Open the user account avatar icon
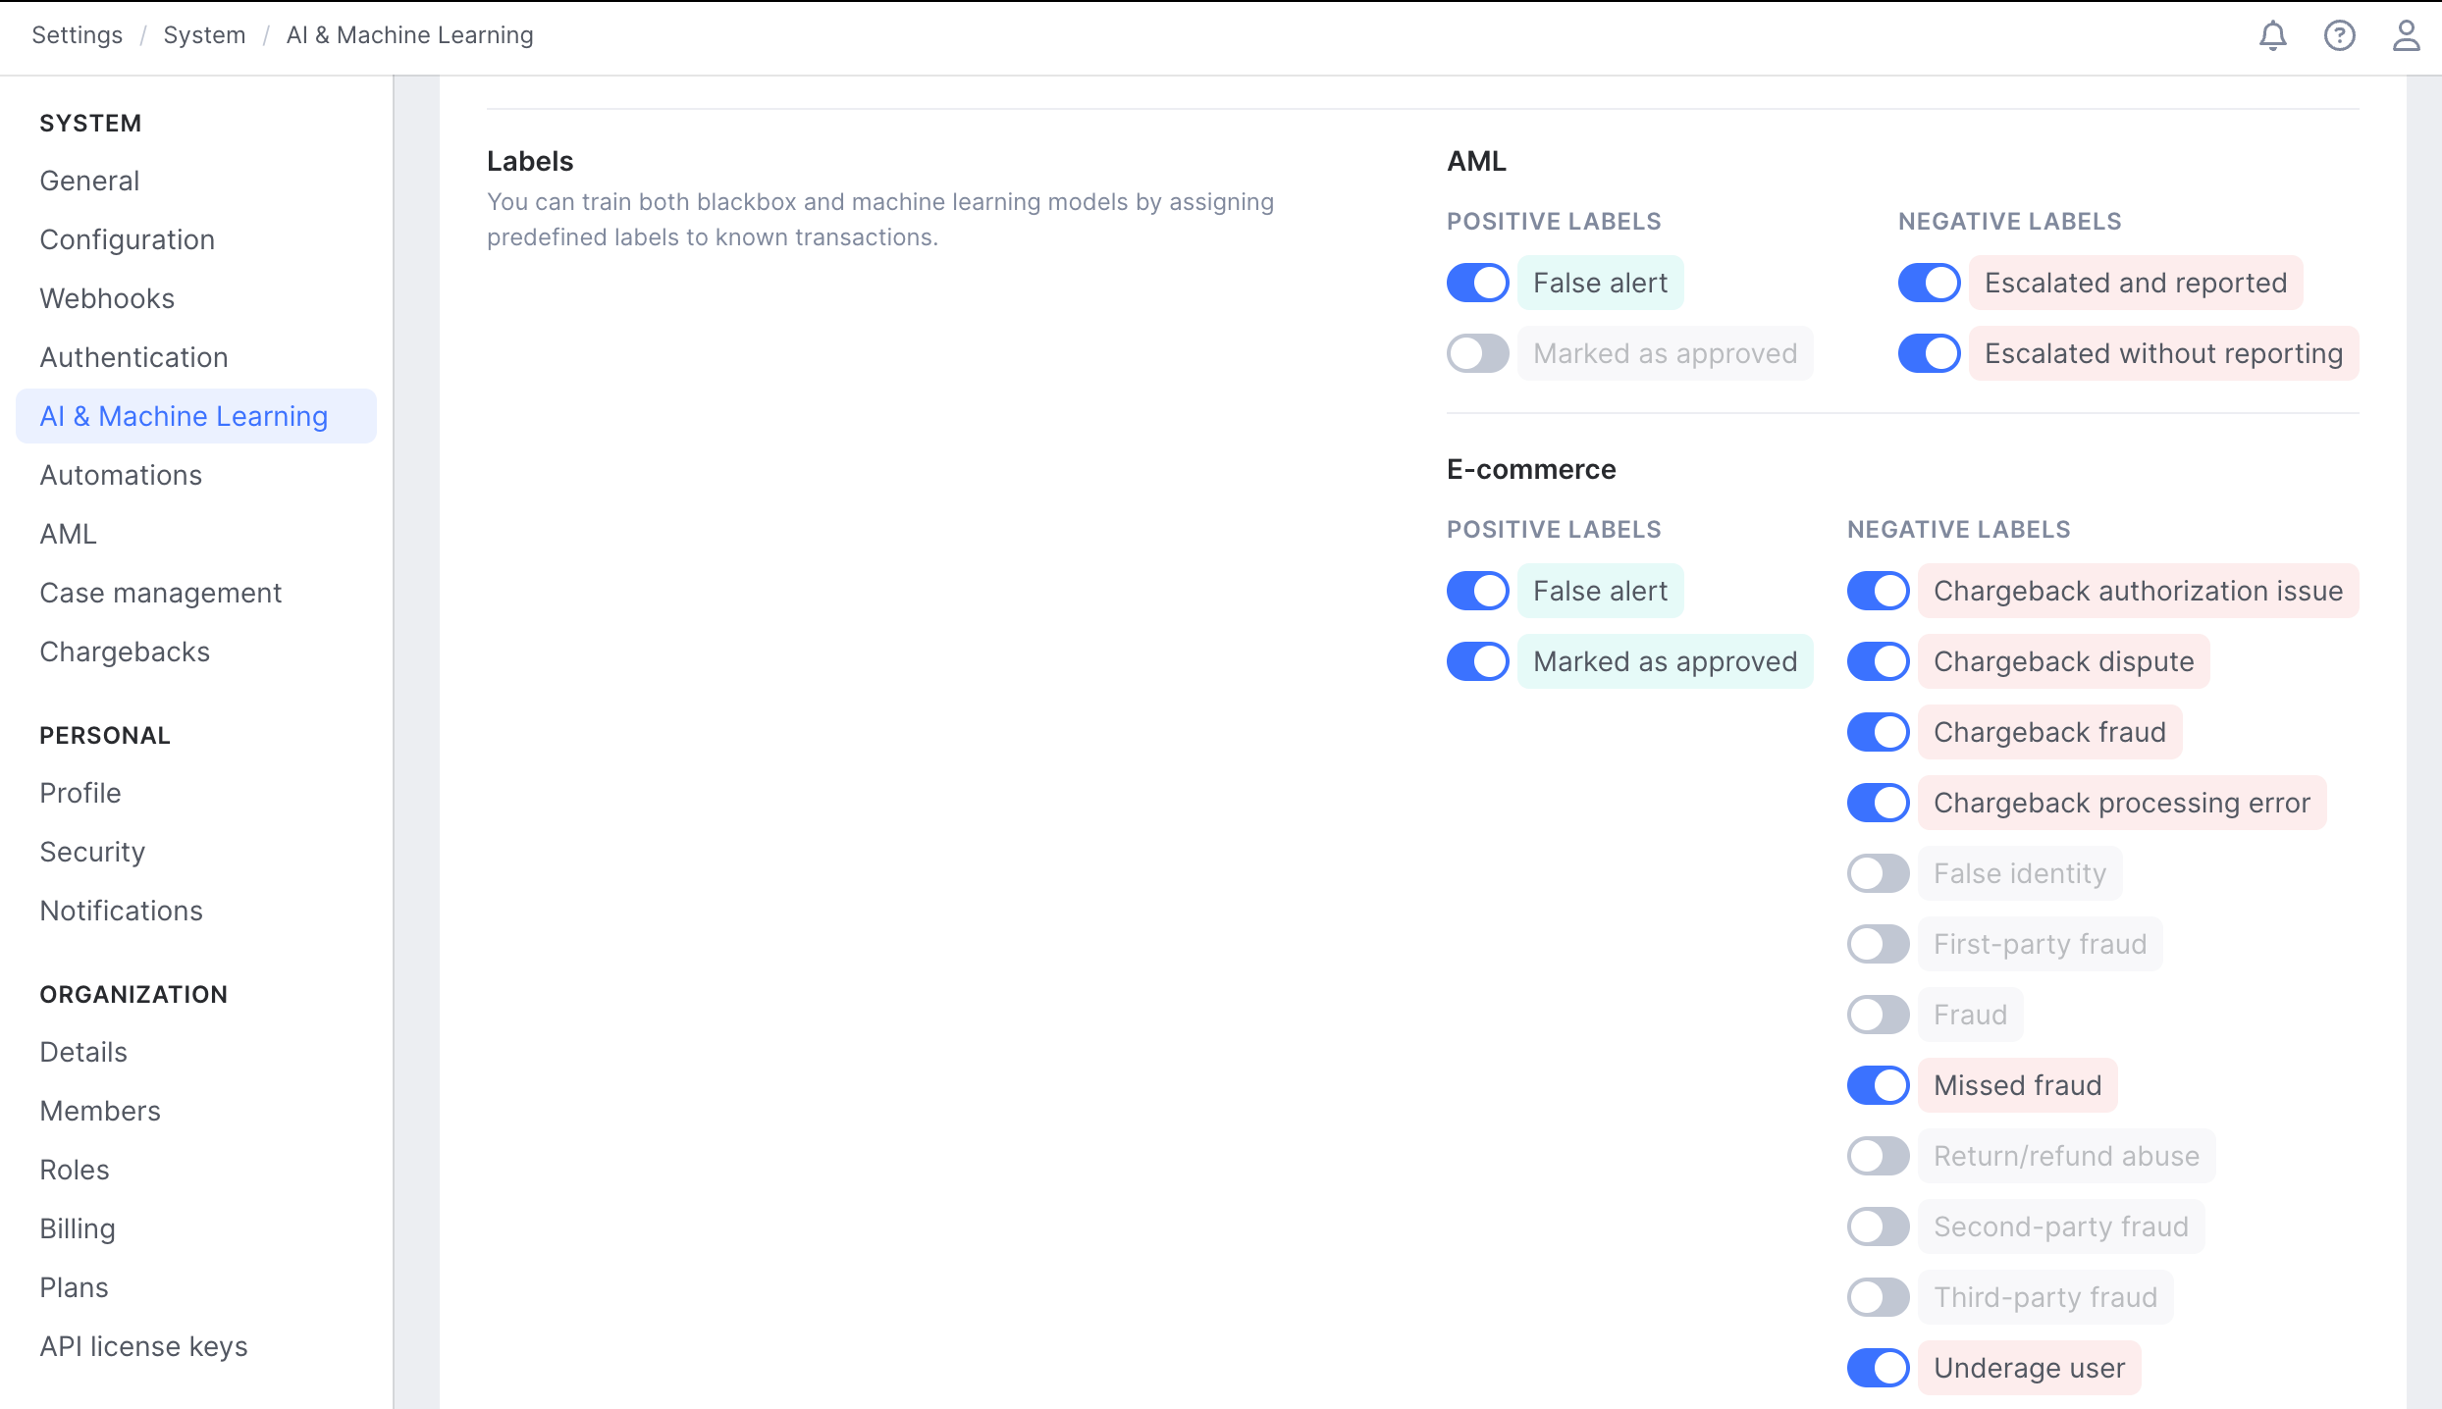This screenshot has width=2442, height=1409. tap(2406, 36)
